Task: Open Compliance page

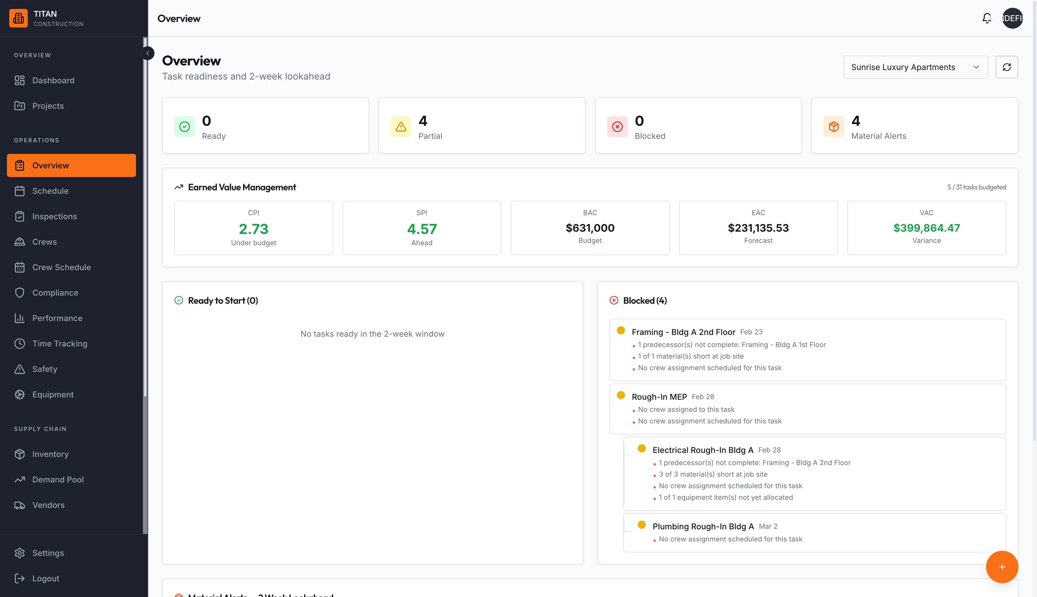Action: [x=71, y=292]
